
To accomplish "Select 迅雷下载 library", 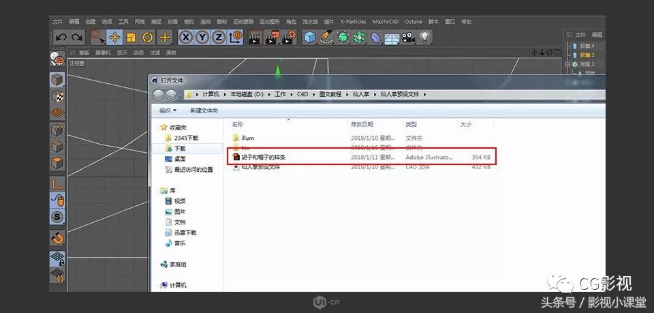I will point(185,233).
